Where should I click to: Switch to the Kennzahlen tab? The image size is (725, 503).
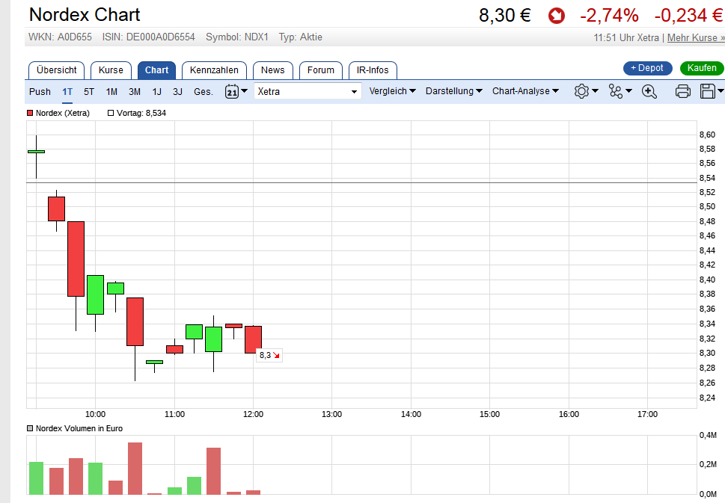click(x=214, y=70)
